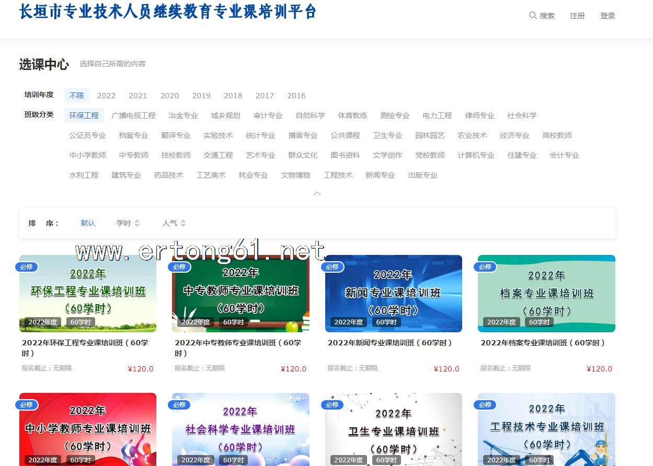653x466 pixels.
Task: Open 2022年新闻专业课培训班 title link
Action: point(390,343)
